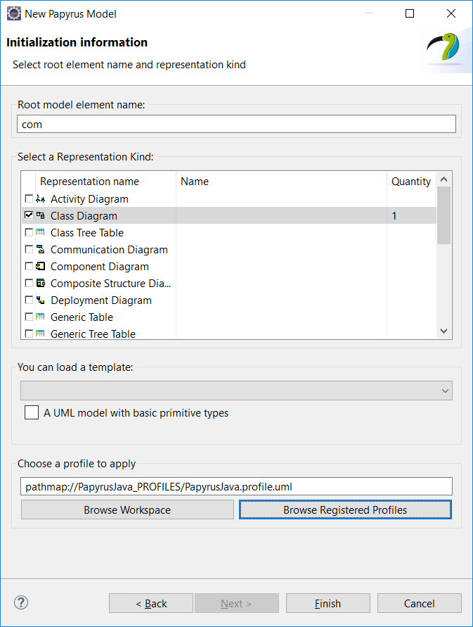This screenshot has height=627, width=473.
Task: Click Browse Registered Profiles button
Action: click(345, 510)
